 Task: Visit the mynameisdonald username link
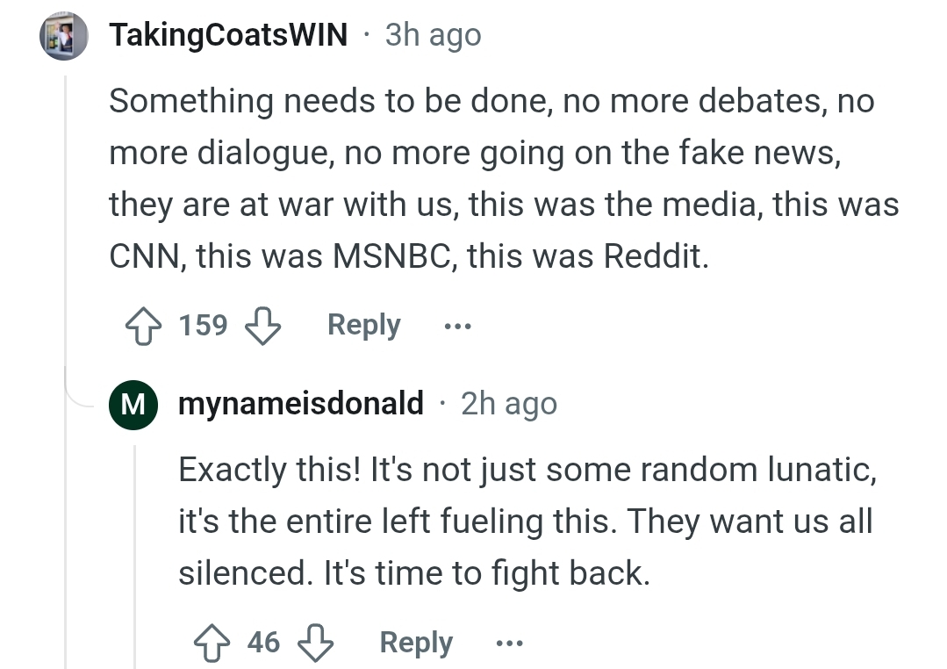[x=301, y=404]
